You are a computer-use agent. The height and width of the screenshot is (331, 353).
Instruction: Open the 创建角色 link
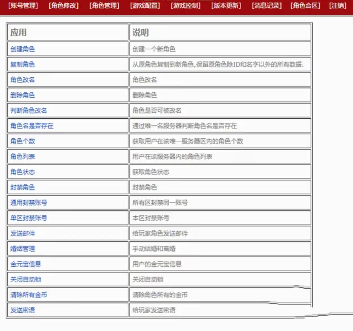coord(23,49)
